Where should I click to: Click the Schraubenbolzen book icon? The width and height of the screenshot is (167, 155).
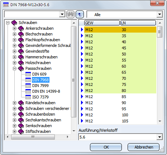[21, 114]
